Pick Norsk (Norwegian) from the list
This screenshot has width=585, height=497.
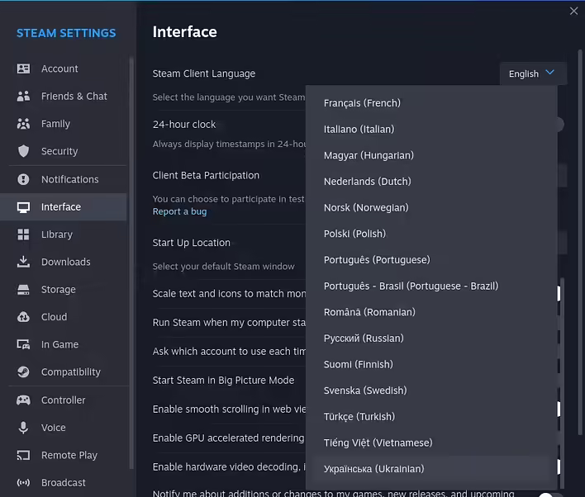(x=431, y=207)
